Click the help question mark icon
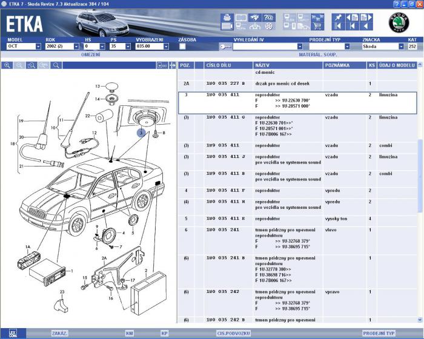The height and width of the screenshot is (339, 424). pyautogui.click(x=269, y=17)
